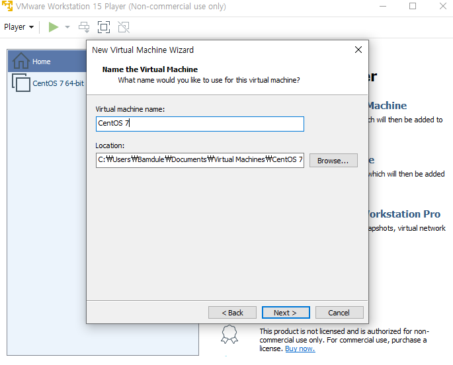Cancel the New Virtual Machine Wizard
This screenshot has height=365, width=453.
[339, 313]
